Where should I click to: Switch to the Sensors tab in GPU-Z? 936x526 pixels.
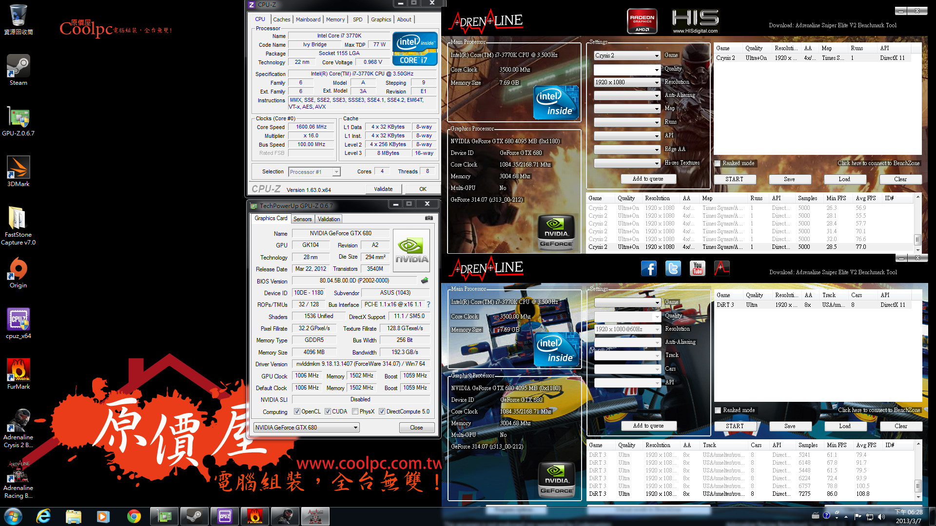(302, 219)
